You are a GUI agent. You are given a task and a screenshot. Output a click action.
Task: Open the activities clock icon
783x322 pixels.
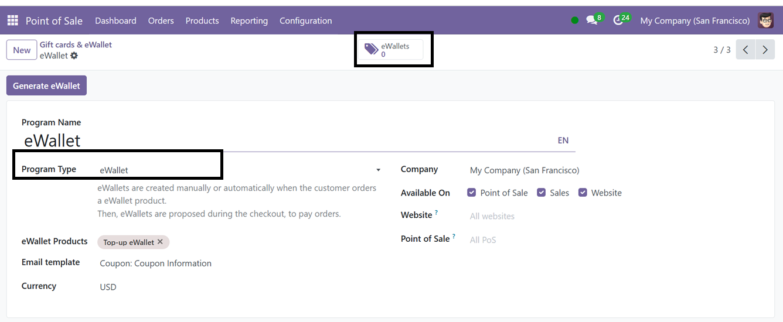(x=618, y=20)
